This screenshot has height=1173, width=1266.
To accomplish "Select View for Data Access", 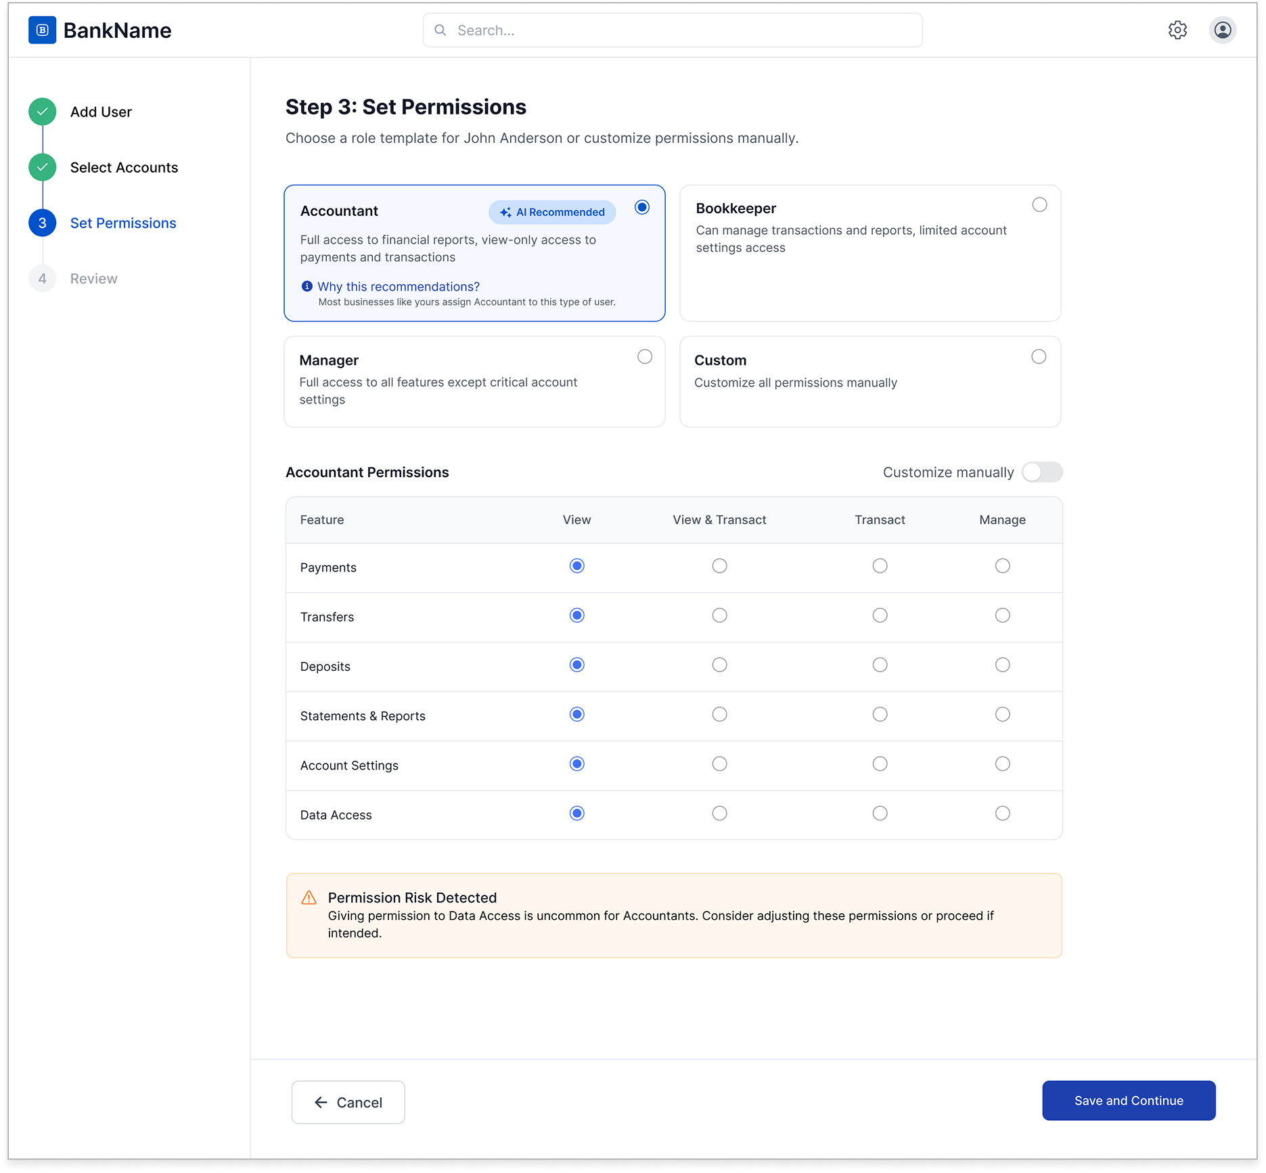I will pos(577,813).
